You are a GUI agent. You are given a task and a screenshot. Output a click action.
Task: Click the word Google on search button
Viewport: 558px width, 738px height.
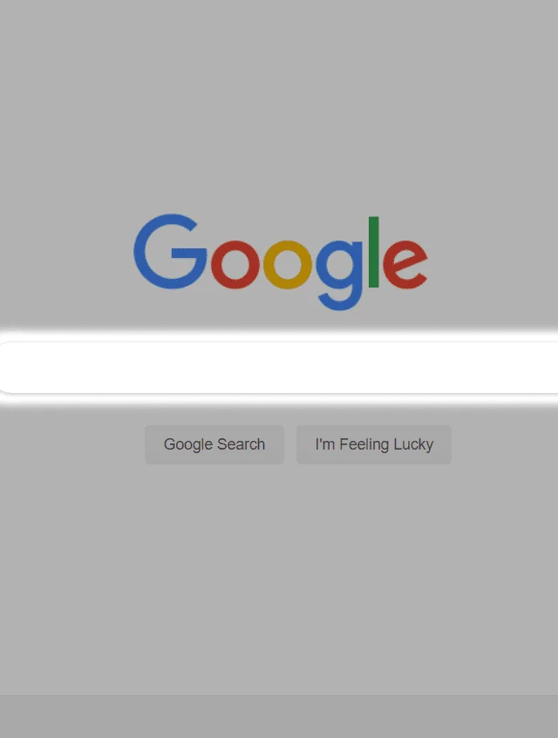pos(188,444)
